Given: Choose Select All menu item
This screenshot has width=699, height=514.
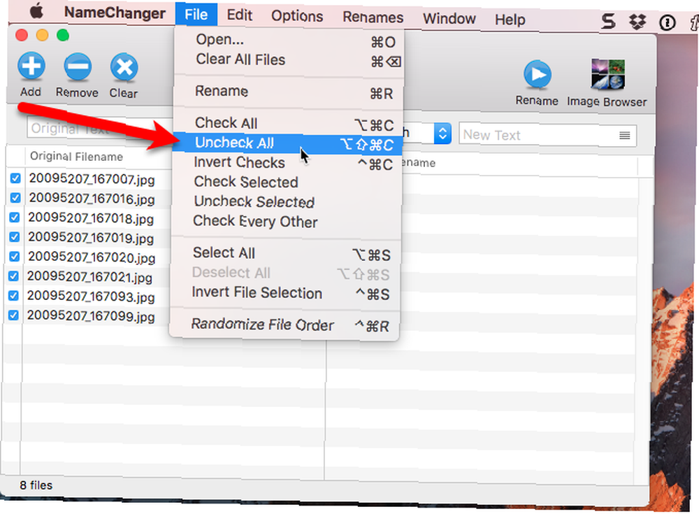Looking at the screenshot, I should coord(285,253).
